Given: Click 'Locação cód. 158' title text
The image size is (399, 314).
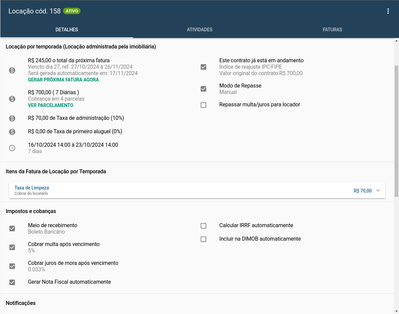Looking at the screenshot, I should (34, 11).
